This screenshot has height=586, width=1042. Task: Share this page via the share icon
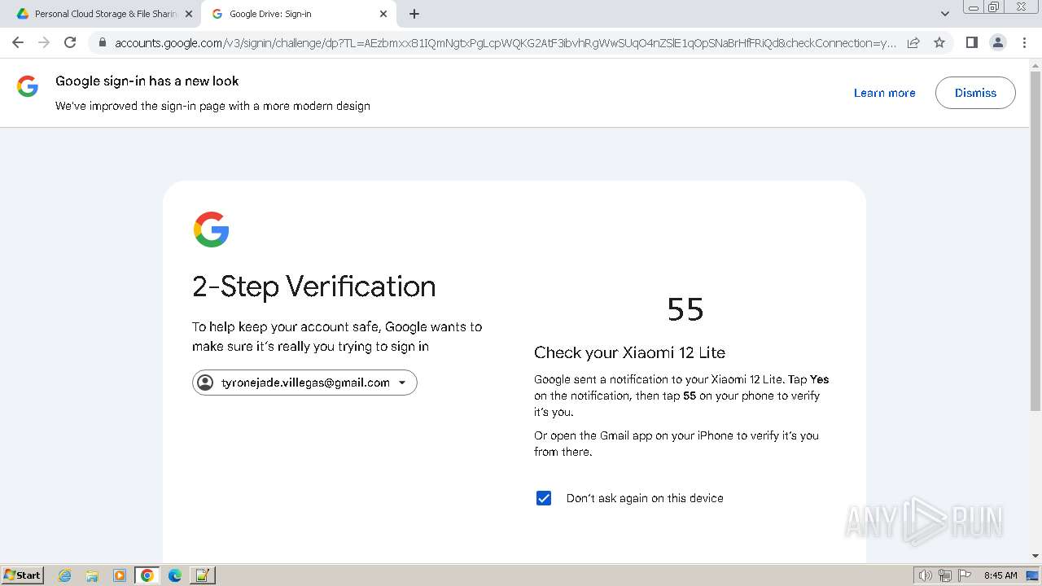click(913, 42)
